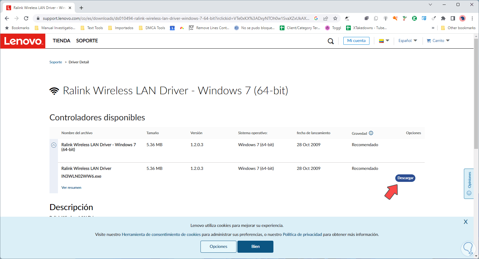Open the Política de privacidad link
Image resolution: width=479 pixels, height=259 pixels.
coord(302,234)
